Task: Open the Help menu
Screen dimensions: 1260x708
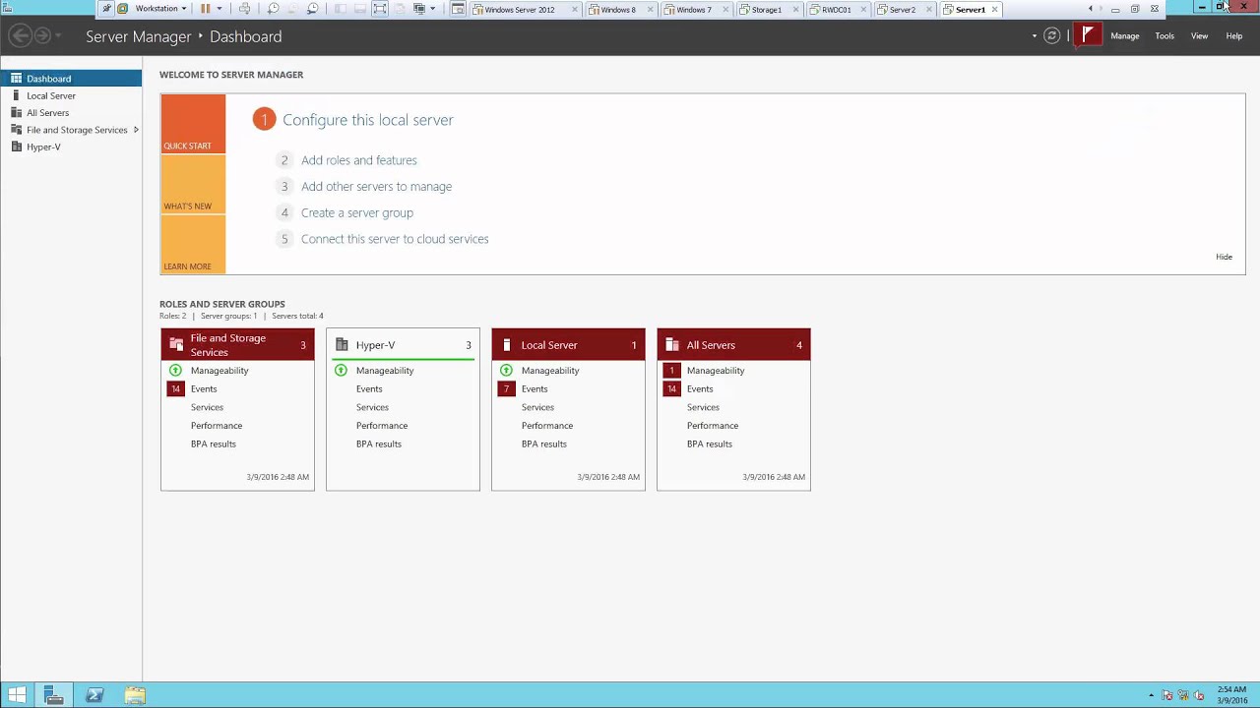Action: coord(1234,36)
